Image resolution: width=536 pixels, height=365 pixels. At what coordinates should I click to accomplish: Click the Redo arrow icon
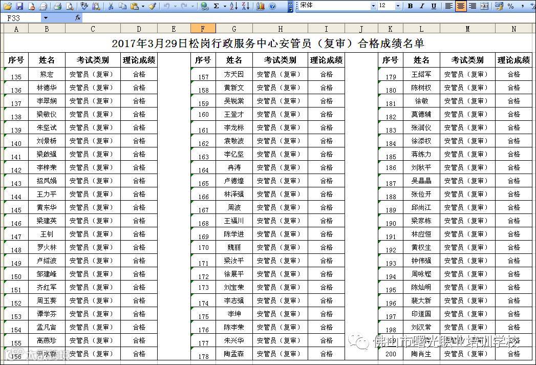tap(184, 6)
